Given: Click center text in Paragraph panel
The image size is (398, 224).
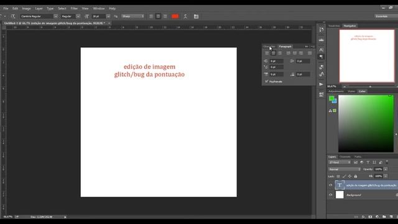Looking at the screenshot, I should (274, 53).
